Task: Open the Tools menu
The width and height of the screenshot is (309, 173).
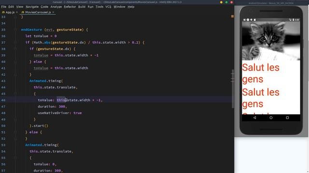Action: pyautogui.click(x=99, y=7)
